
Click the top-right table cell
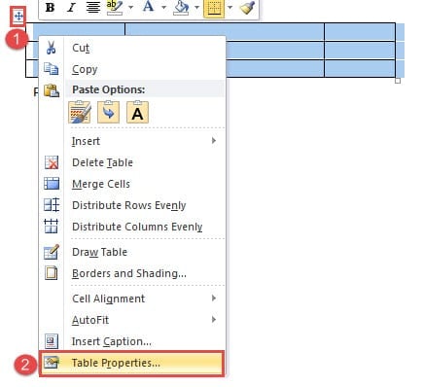click(x=360, y=32)
